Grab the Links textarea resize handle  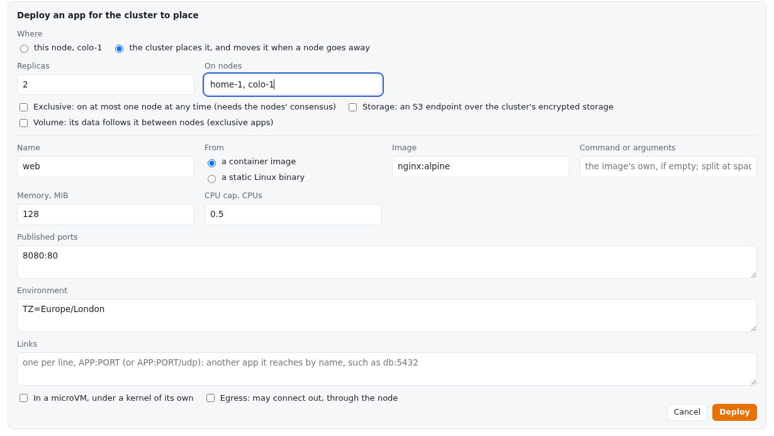(x=753, y=381)
